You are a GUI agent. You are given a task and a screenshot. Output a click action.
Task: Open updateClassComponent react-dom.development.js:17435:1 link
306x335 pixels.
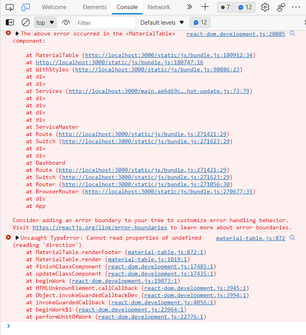pyautogui.click(x=161, y=274)
